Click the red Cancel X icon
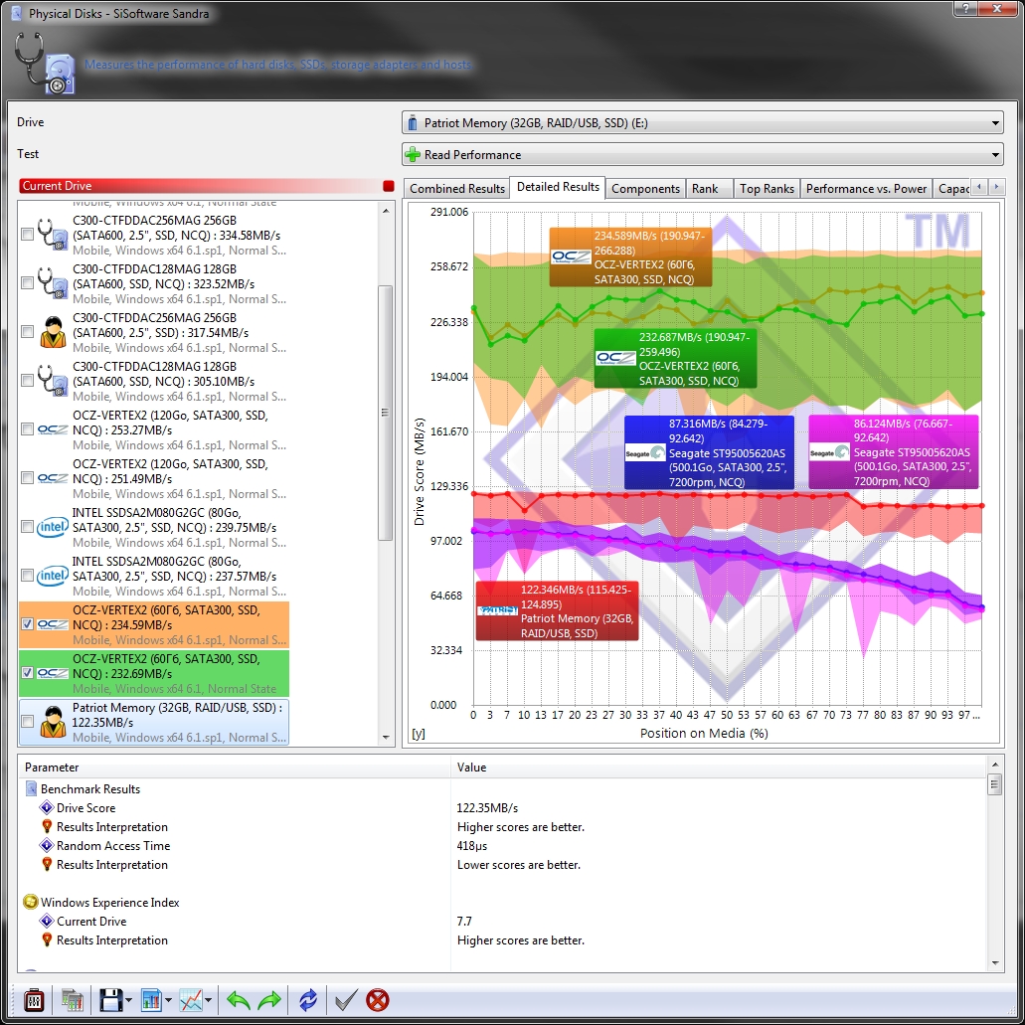1025x1025 pixels. 378,999
